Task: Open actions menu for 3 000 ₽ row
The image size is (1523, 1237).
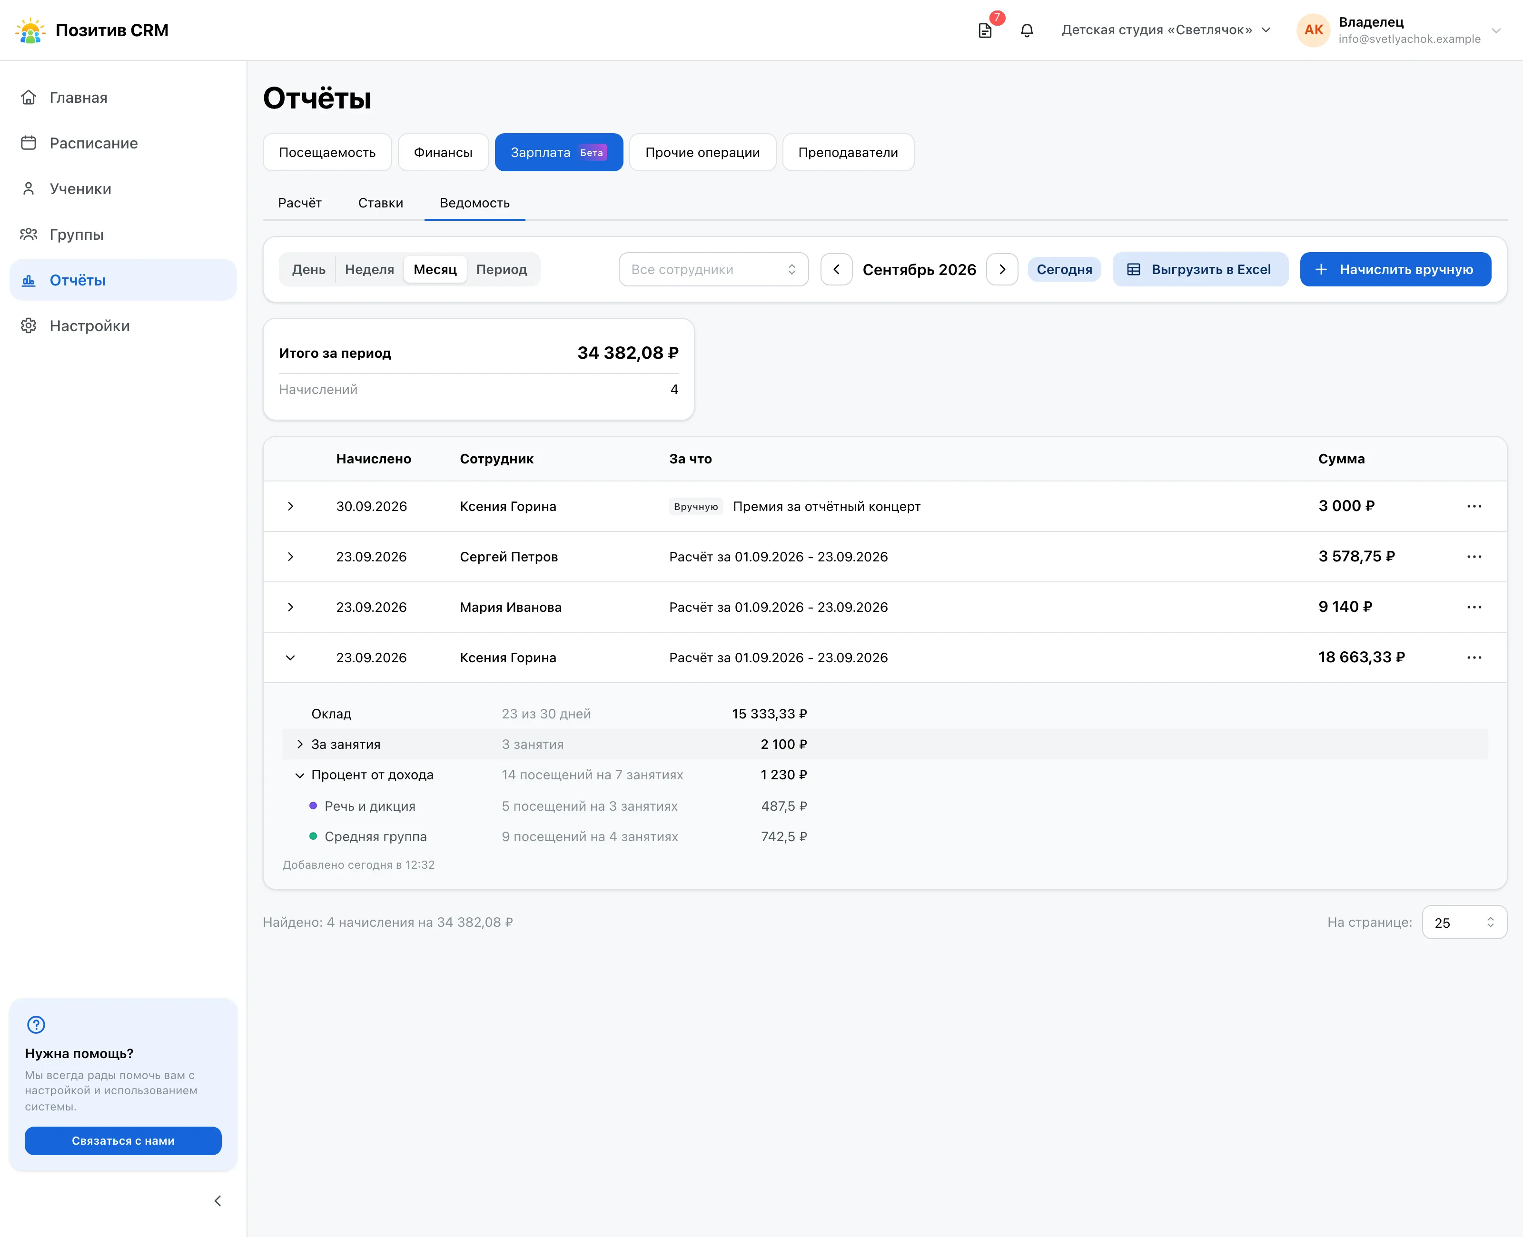Action: pos(1474,506)
